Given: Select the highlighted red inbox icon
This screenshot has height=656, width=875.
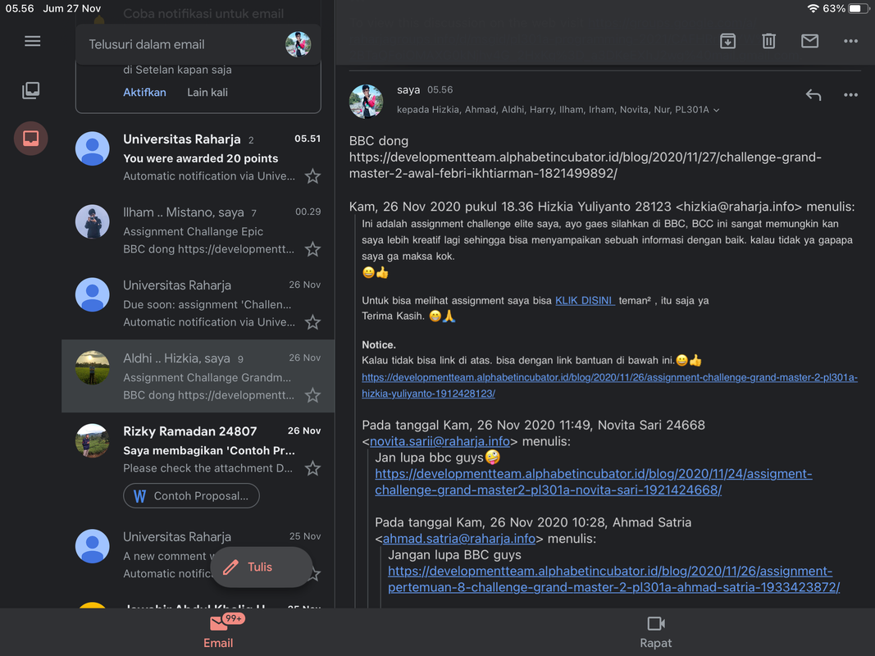Looking at the screenshot, I should click(x=30, y=138).
